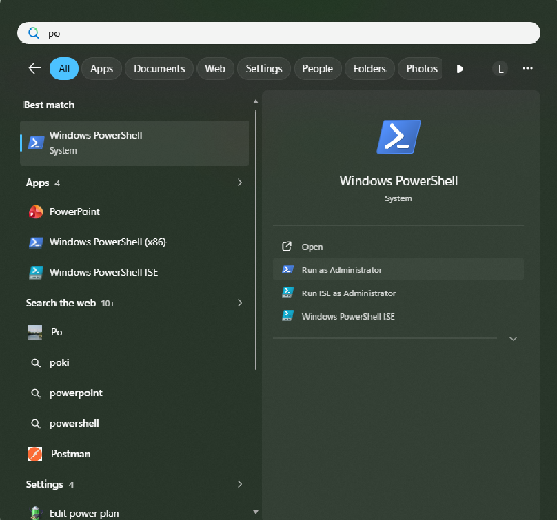Click the search icon next to poki
This screenshot has height=520, width=557.
36,363
